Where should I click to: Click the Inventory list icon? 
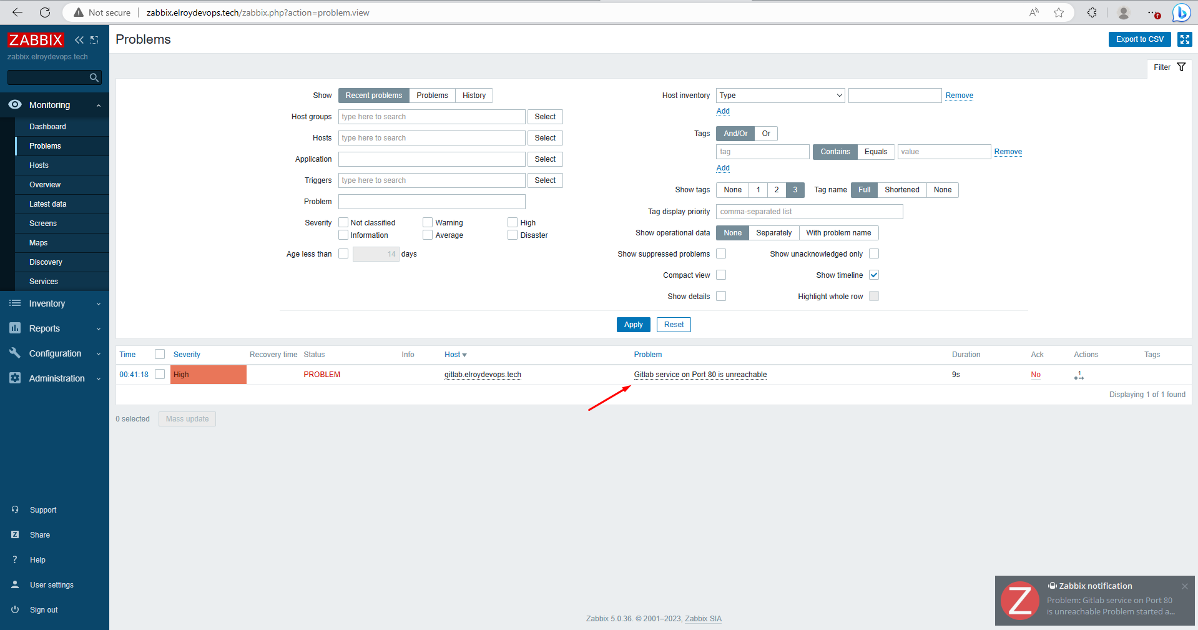(15, 303)
